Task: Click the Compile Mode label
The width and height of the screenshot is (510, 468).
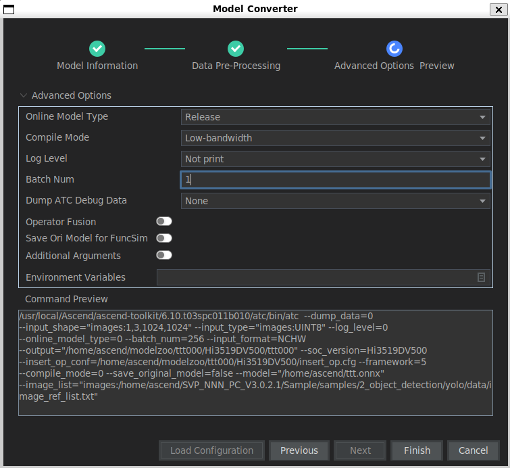Action: 57,137
